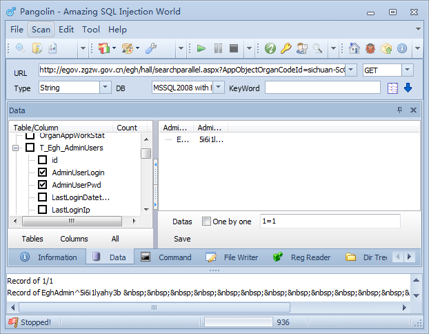This screenshot has width=429, height=334.
Task: Open the DB MSSQL2008 dropdown
Action: point(219,88)
